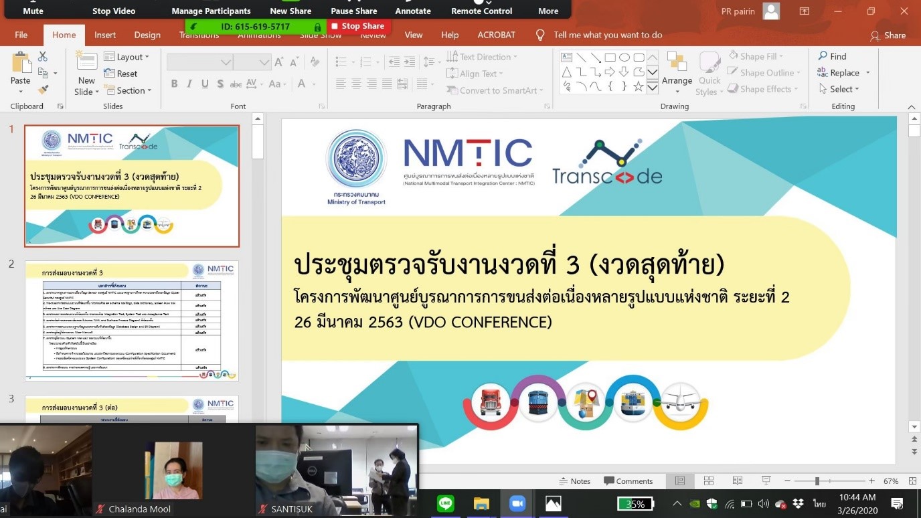The width and height of the screenshot is (921, 518).
Task: Open the ACROBAT tab
Action: 497,35
